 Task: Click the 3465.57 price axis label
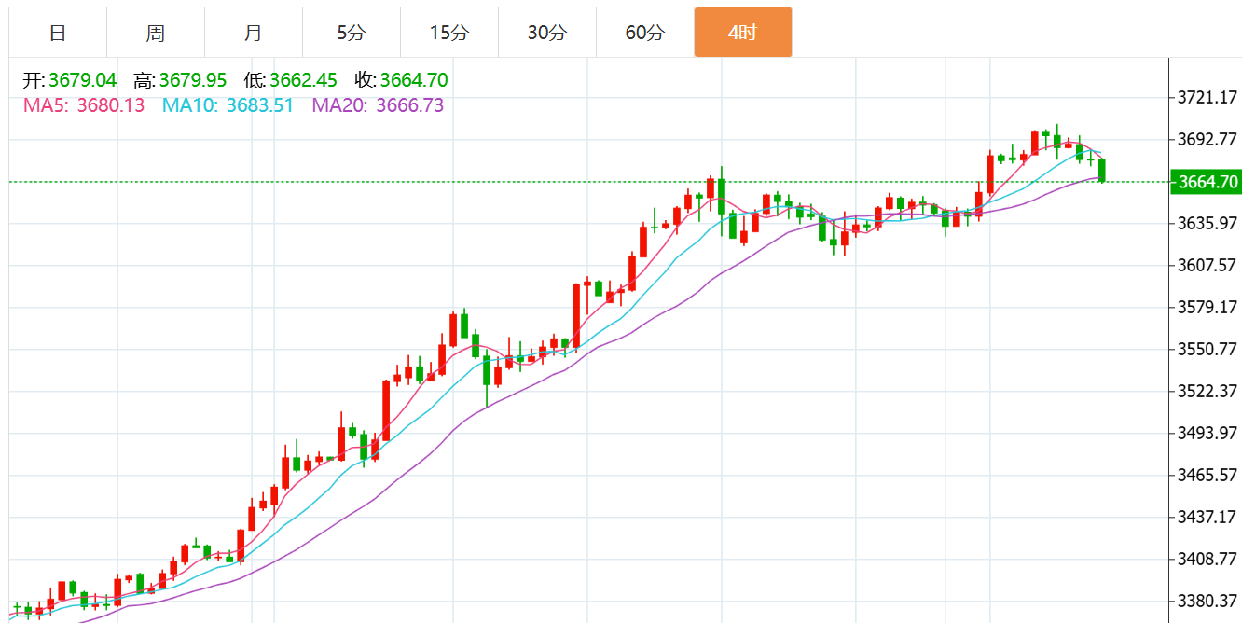(x=1207, y=475)
